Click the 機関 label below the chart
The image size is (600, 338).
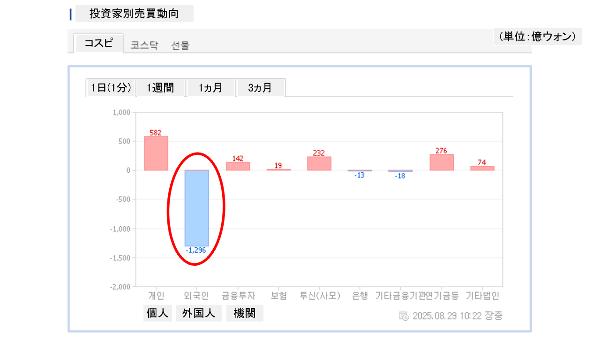(x=245, y=313)
